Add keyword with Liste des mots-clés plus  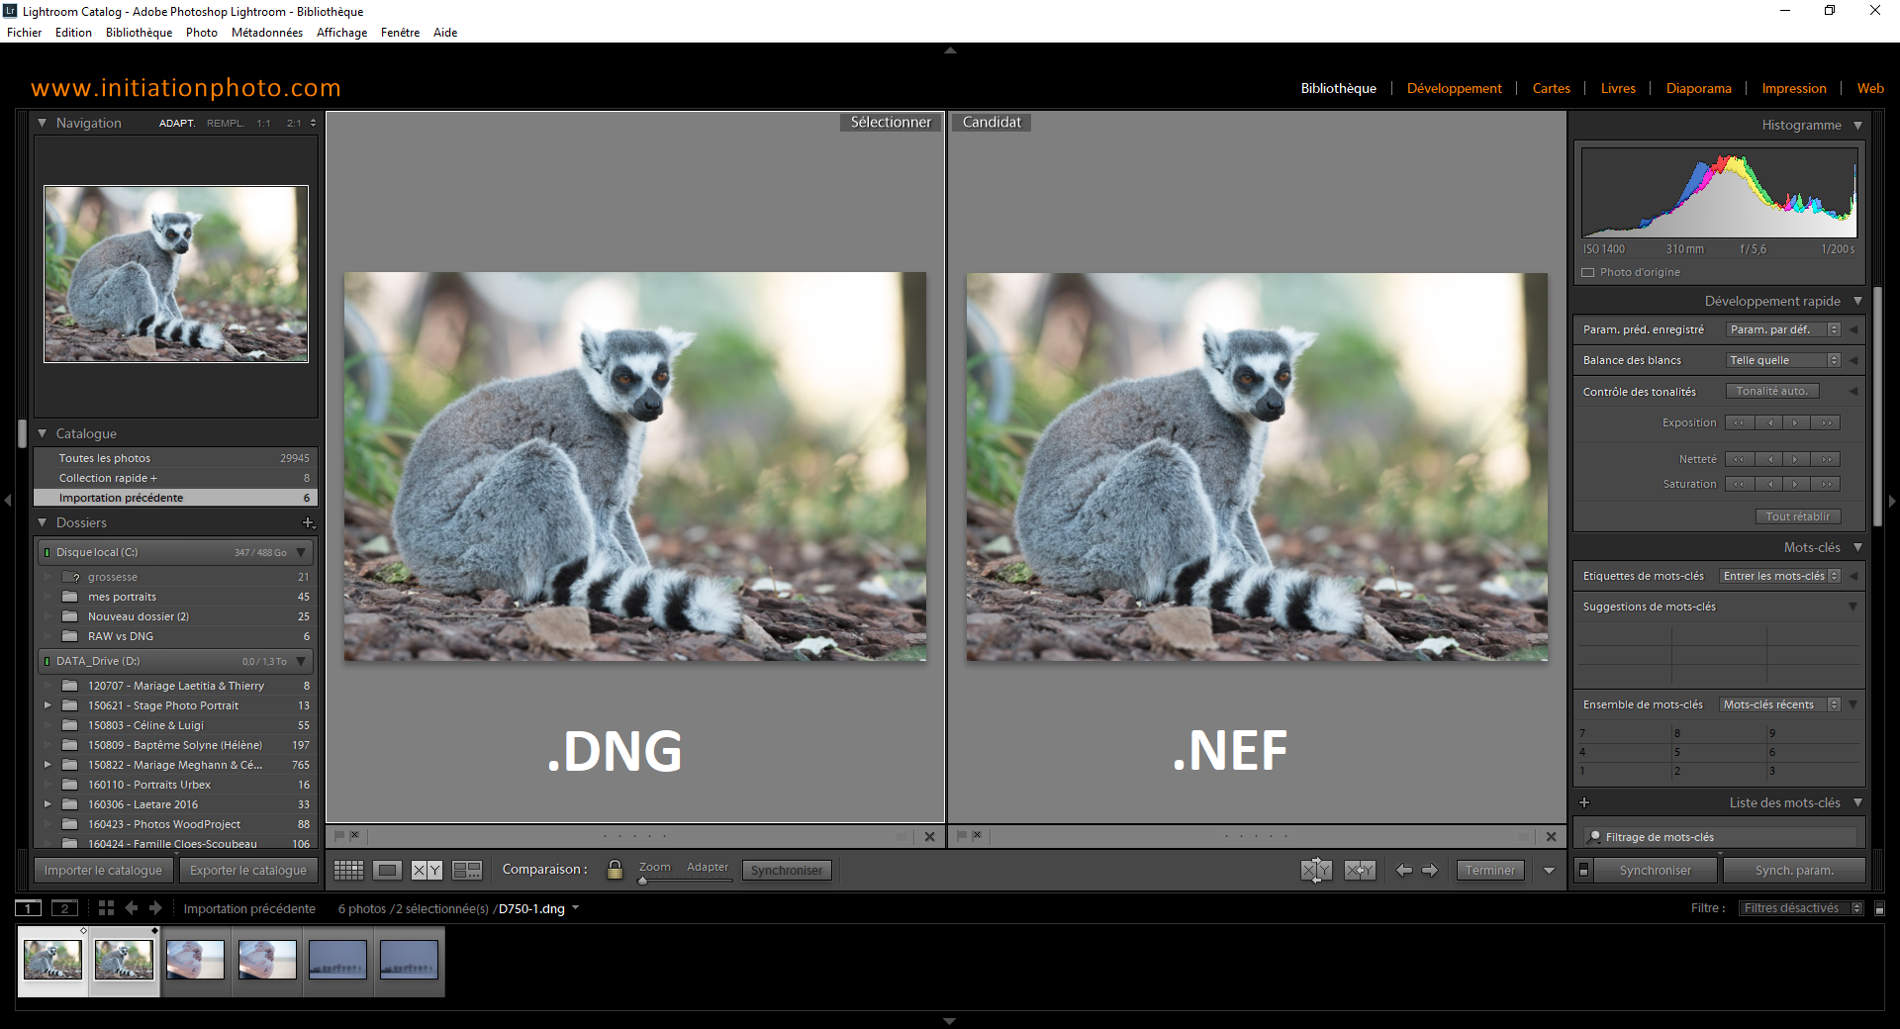click(1584, 802)
